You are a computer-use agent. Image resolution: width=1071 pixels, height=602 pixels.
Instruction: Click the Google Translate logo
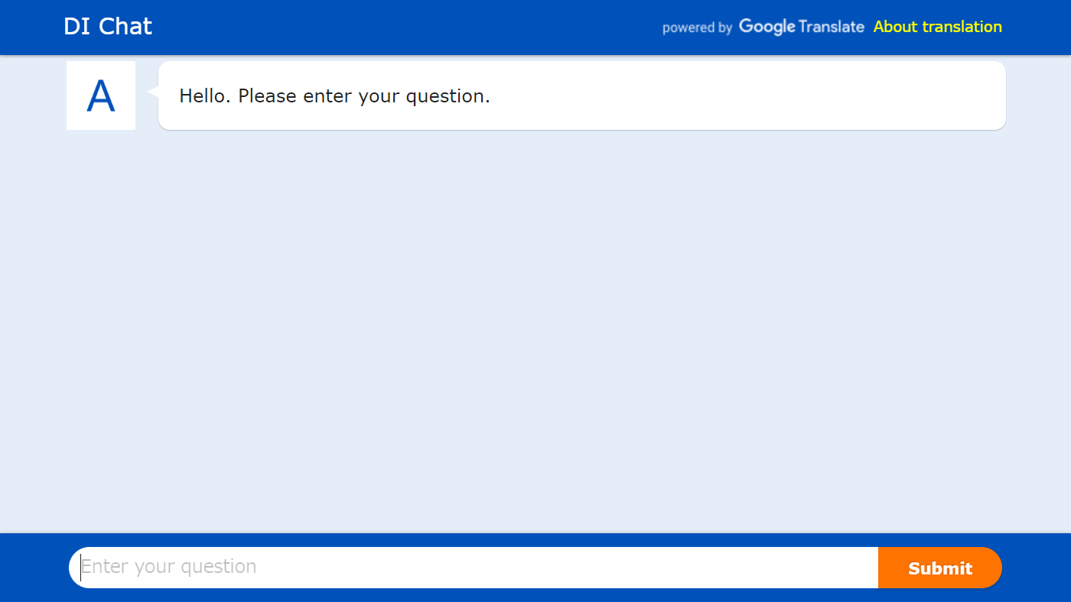(x=801, y=27)
